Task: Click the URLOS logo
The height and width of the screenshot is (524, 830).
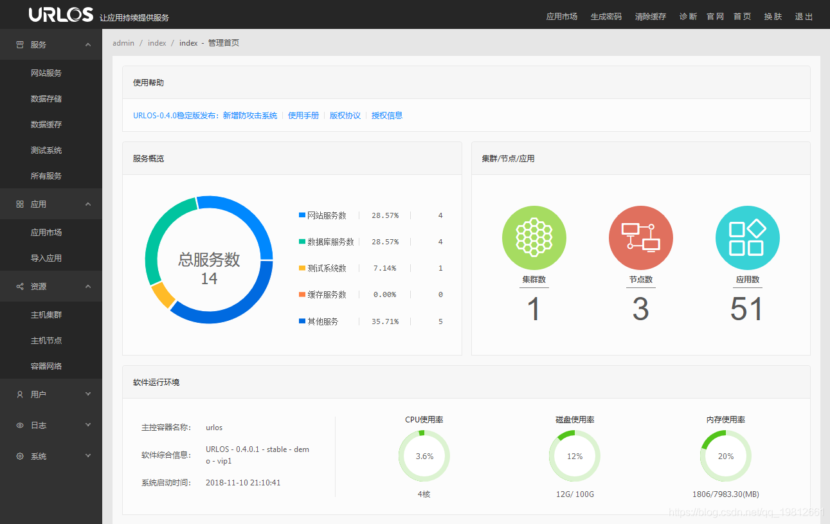Action: pos(61,15)
